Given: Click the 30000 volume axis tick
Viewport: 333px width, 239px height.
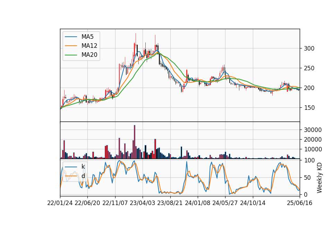Looking at the screenshot, I should 313,130.
